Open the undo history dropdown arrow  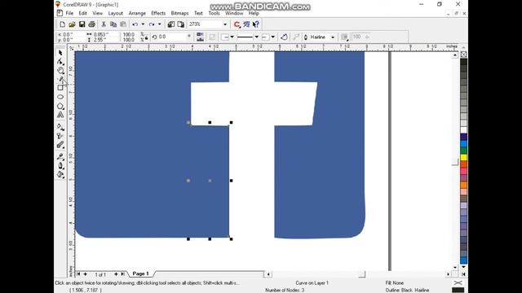[x=143, y=24]
